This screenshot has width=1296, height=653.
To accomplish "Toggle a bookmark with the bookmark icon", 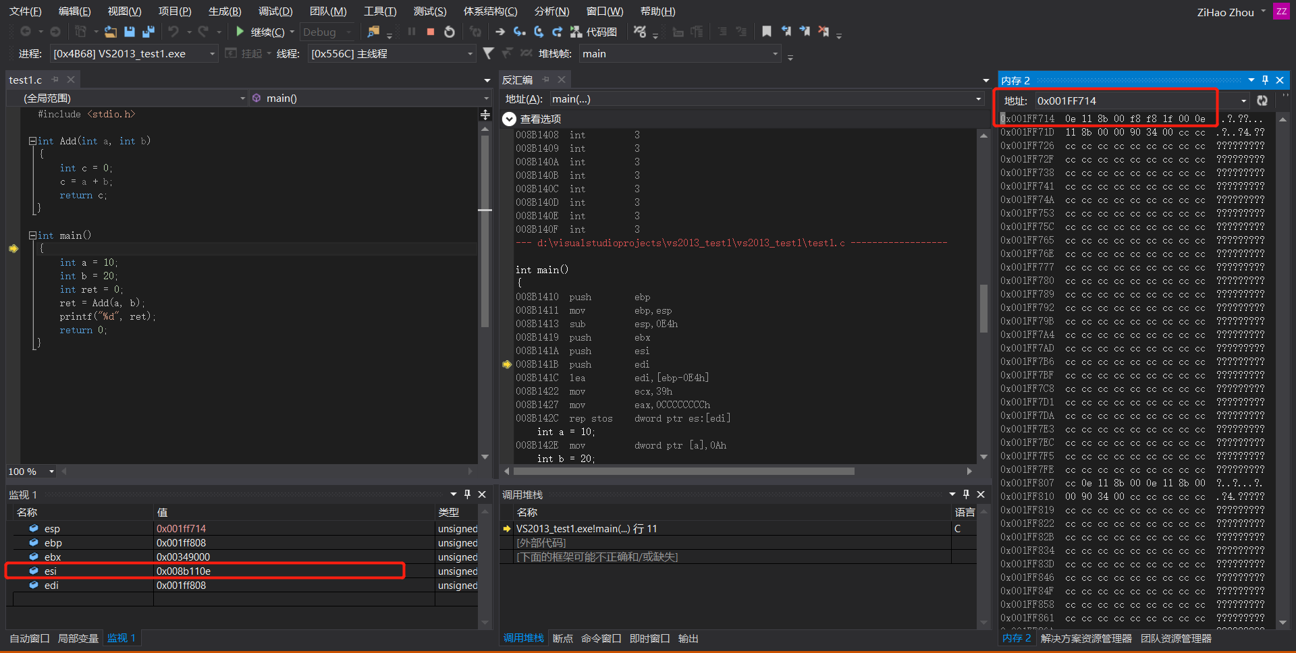I will pos(767,32).
